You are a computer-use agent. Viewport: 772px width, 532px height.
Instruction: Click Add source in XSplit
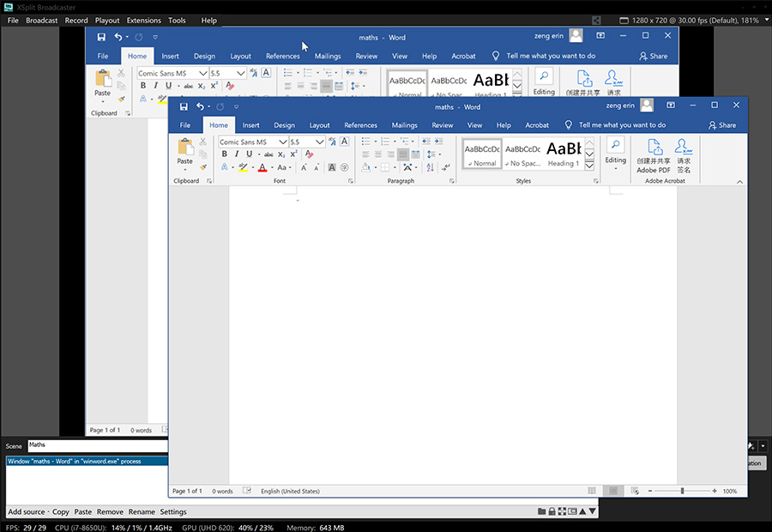[x=26, y=511]
